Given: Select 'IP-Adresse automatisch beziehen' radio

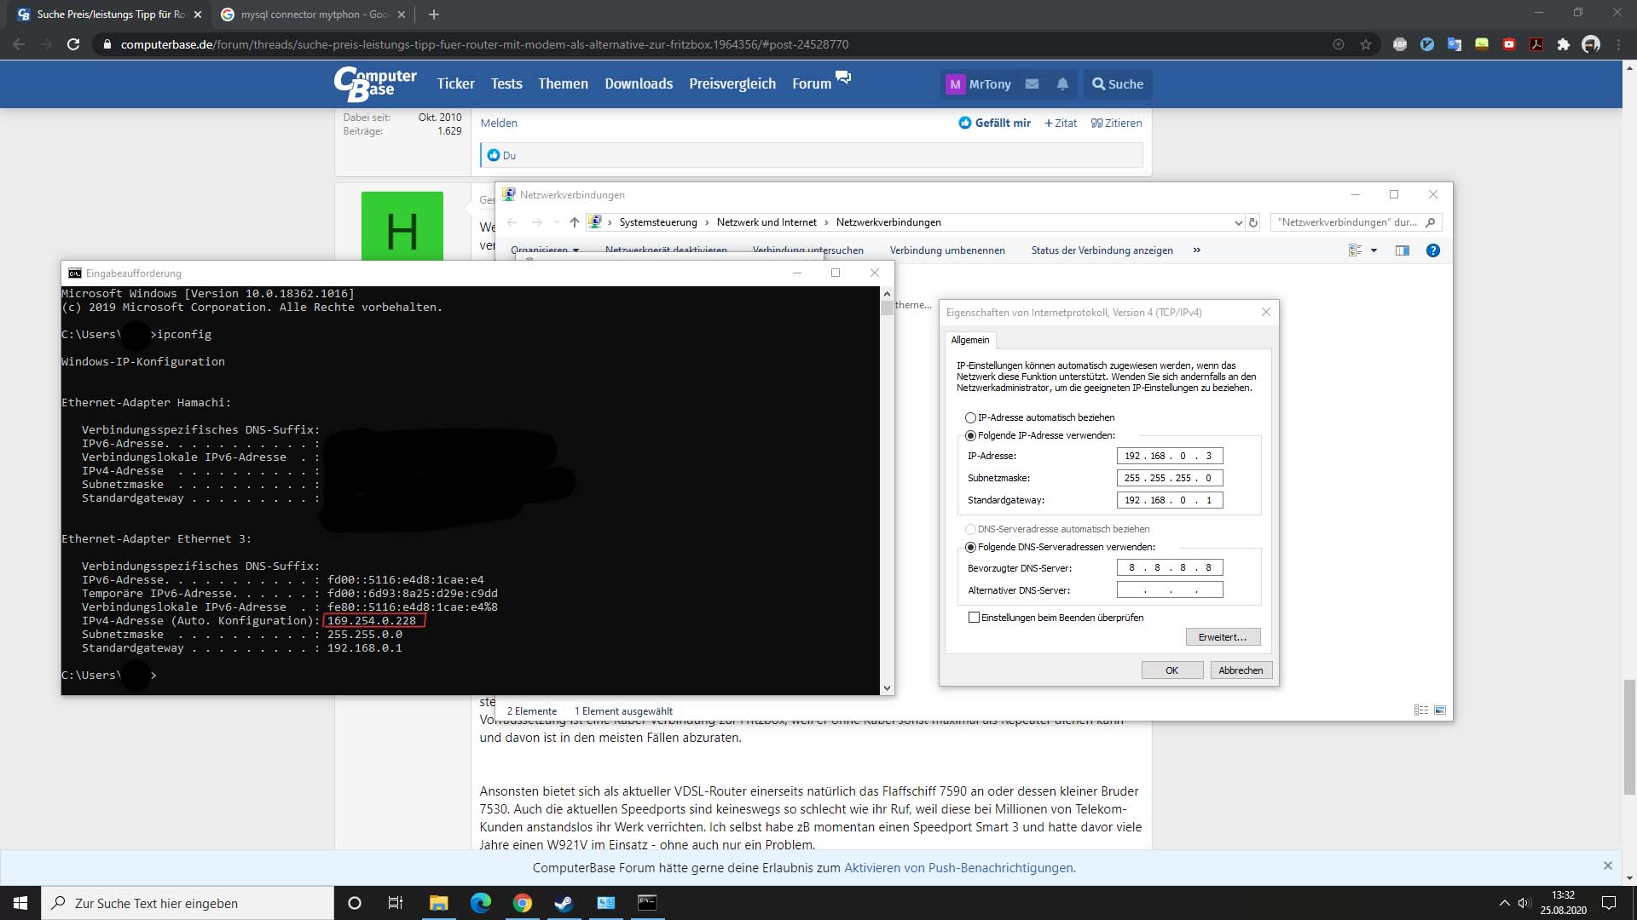Looking at the screenshot, I should 970,417.
